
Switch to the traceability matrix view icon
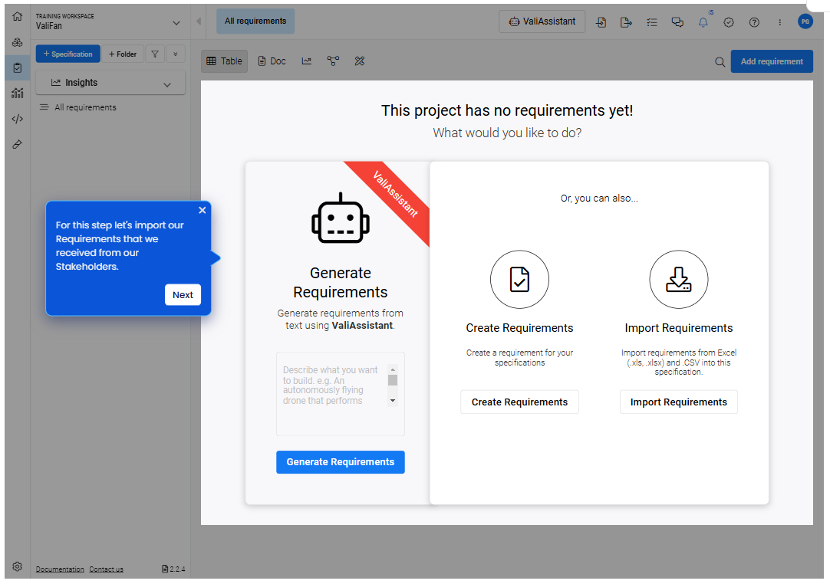click(x=360, y=61)
